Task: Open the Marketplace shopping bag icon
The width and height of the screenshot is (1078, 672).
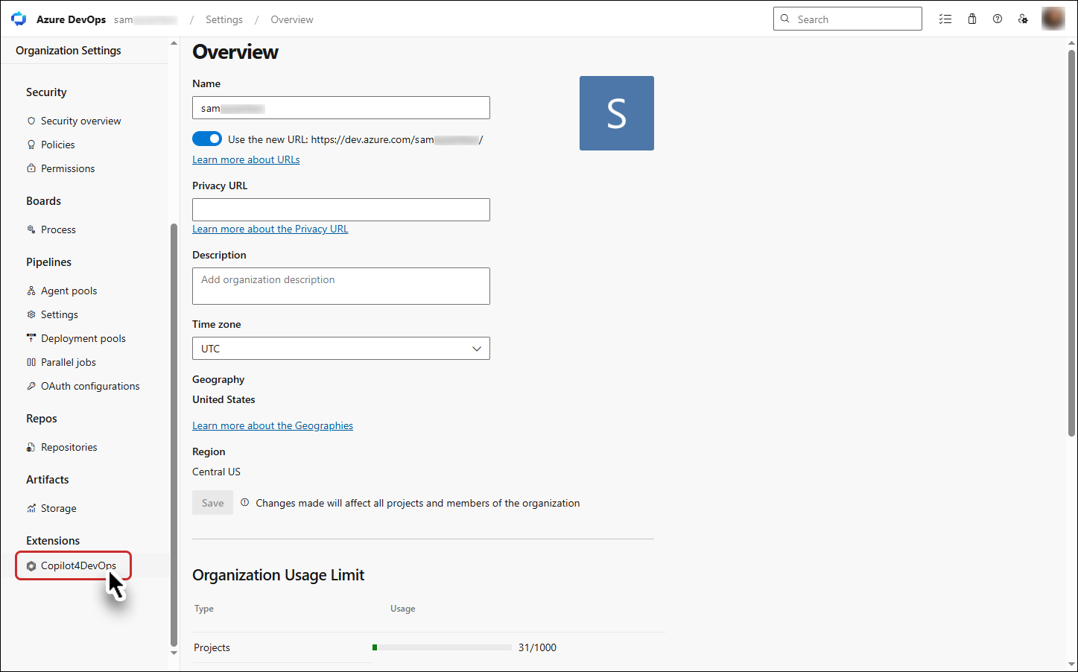Action: tap(972, 19)
